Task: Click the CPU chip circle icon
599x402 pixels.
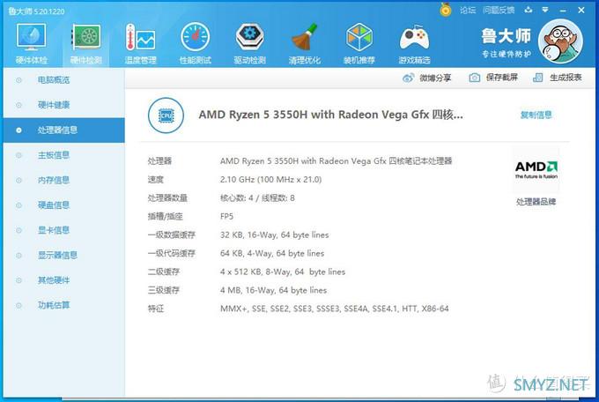Action: [166, 115]
